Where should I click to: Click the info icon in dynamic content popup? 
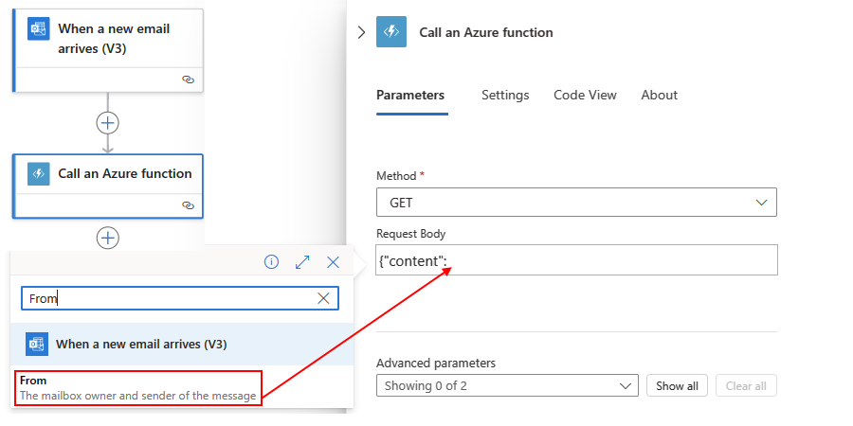click(271, 262)
